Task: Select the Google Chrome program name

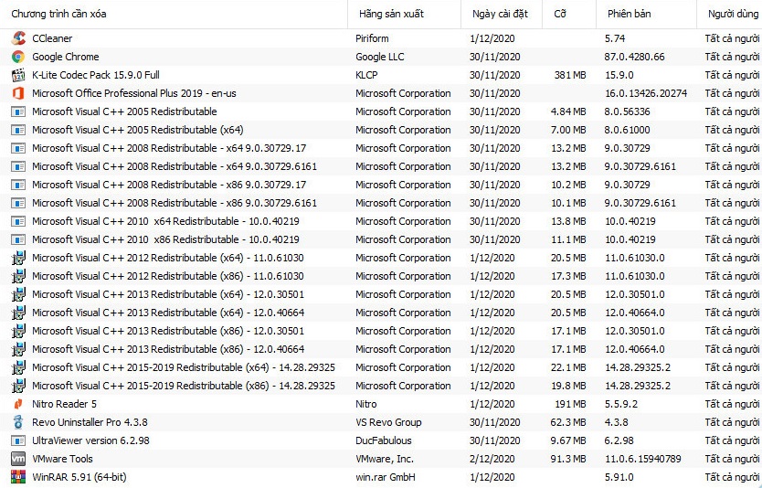Action: 66,57
